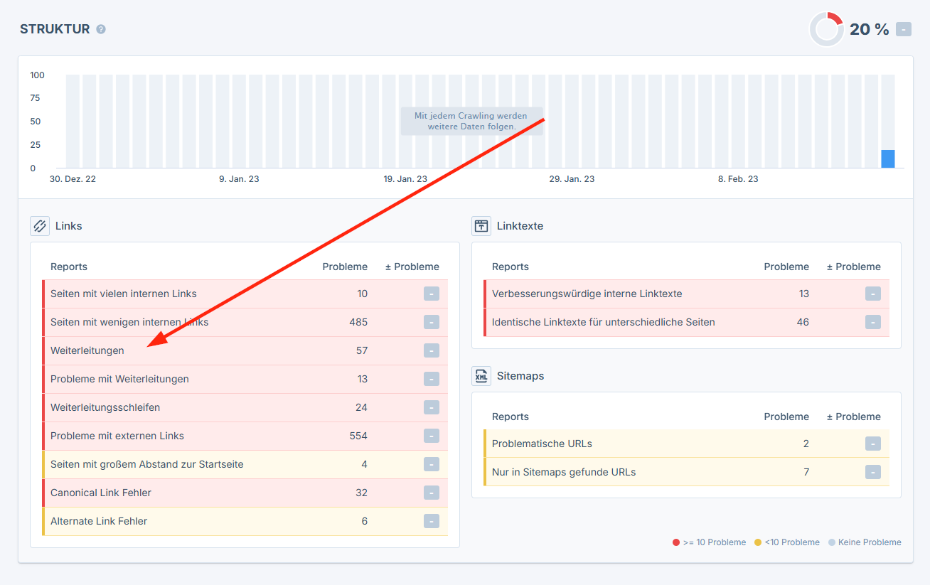
Task: Click the ± Probleme header in Sitemaps table
Action: 853,417
